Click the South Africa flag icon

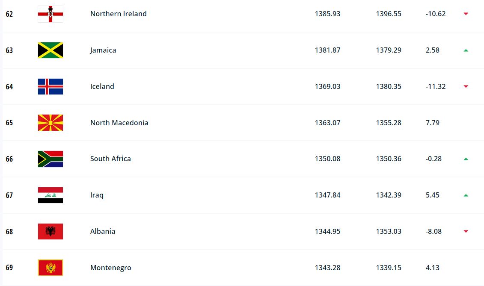50,159
